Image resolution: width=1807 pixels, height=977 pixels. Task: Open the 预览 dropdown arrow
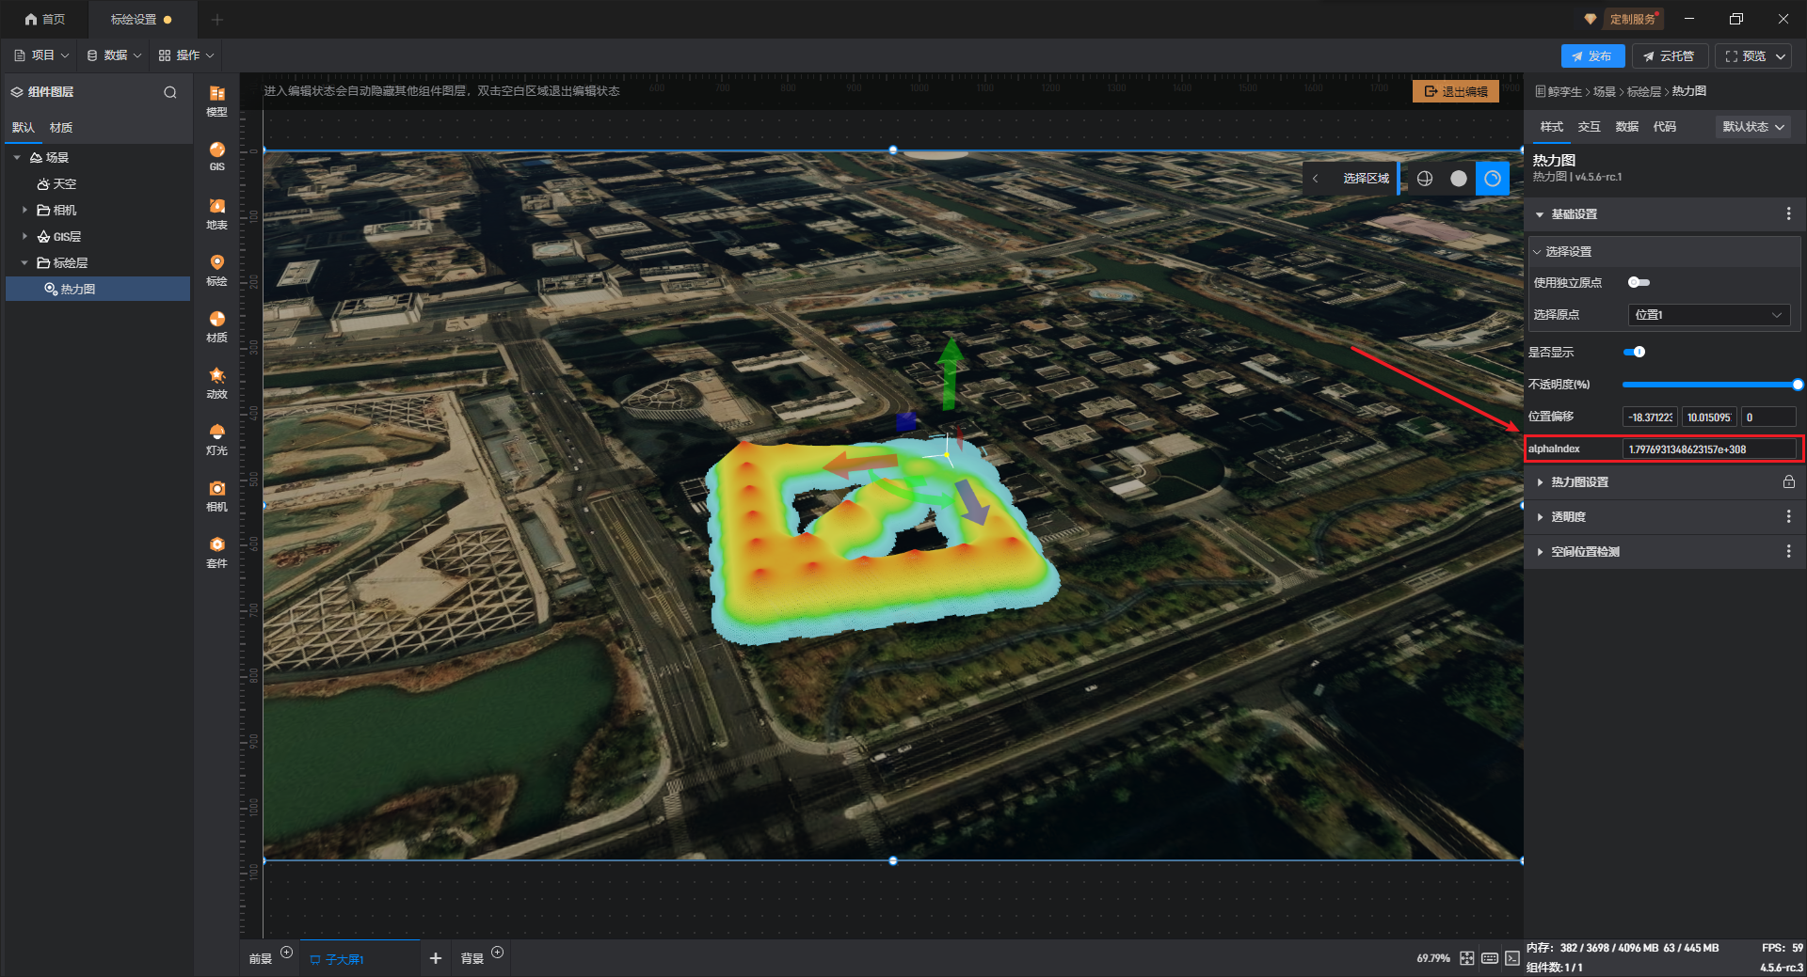(1781, 56)
